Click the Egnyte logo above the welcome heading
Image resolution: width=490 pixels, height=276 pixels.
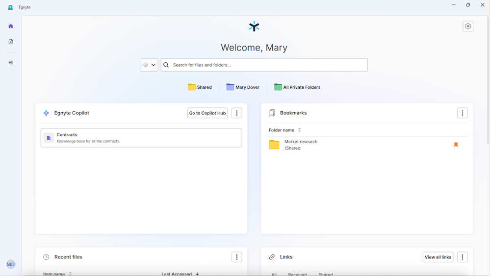(254, 26)
